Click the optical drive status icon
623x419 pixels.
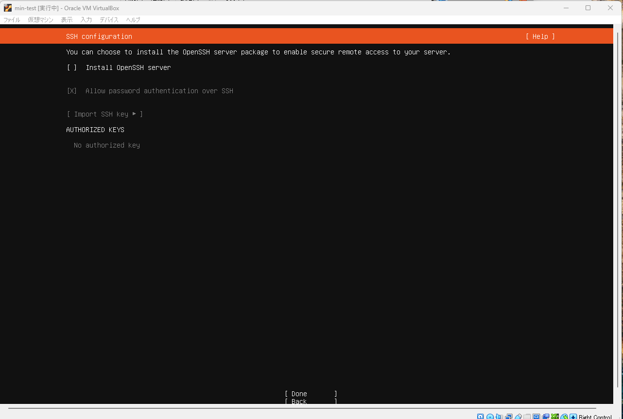pyautogui.click(x=490, y=416)
